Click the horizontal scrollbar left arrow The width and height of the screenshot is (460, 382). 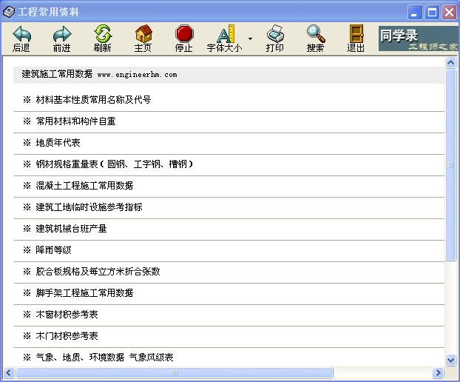coord(9,373)
